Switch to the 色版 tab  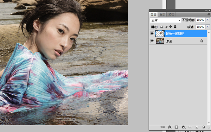click(x=162, y=14)
